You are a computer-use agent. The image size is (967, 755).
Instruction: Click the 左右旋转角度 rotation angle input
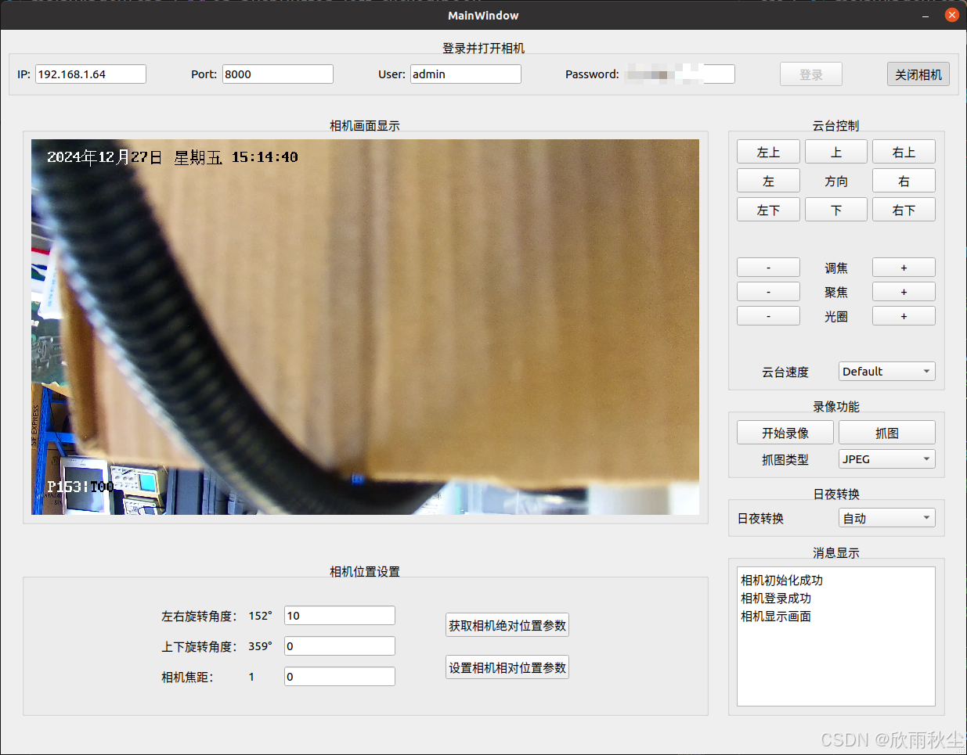click(339, 615)
